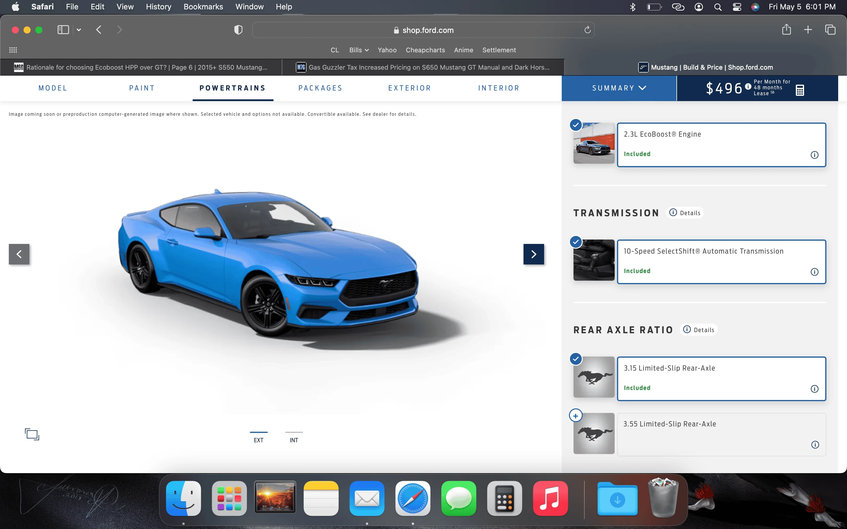Open the favorites grid icon
Viewport: 847px width, 529px height.
pos(13,50)
